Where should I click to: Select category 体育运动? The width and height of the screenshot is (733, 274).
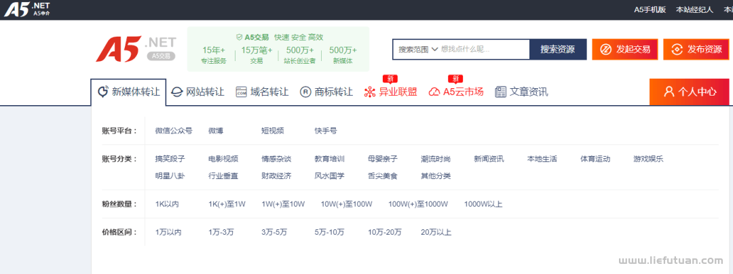point(596,159)
